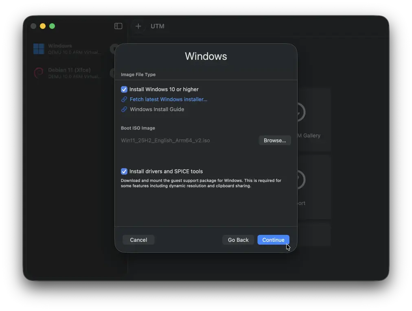Click the yellow minimize window button
The height and width of the screenshot is (311, 412).
point(43,26)
